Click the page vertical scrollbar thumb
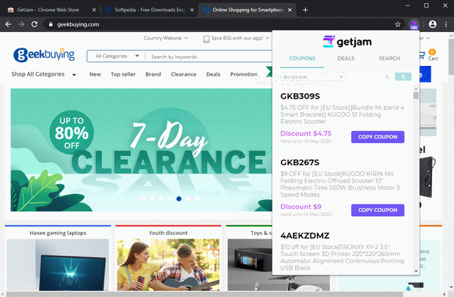454x297 pixels. [x=451, y=57]
